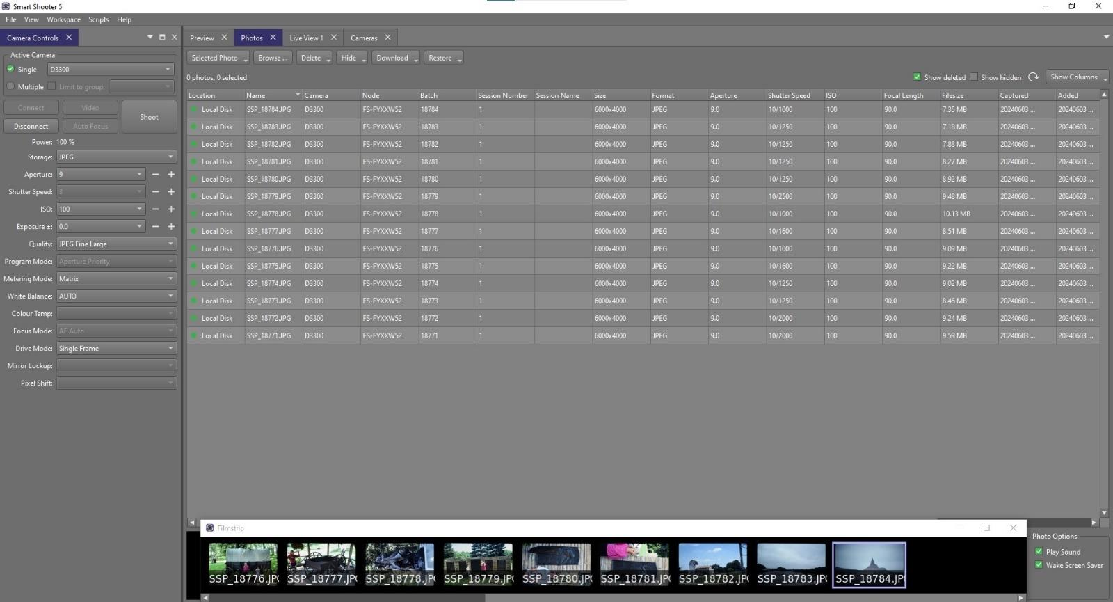Increase Exposure compensation with plus icon
Screen dimensions: 1113x602
coord(171,227)
